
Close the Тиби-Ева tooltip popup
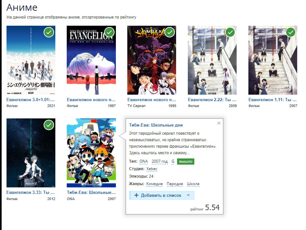coord(219,123)
